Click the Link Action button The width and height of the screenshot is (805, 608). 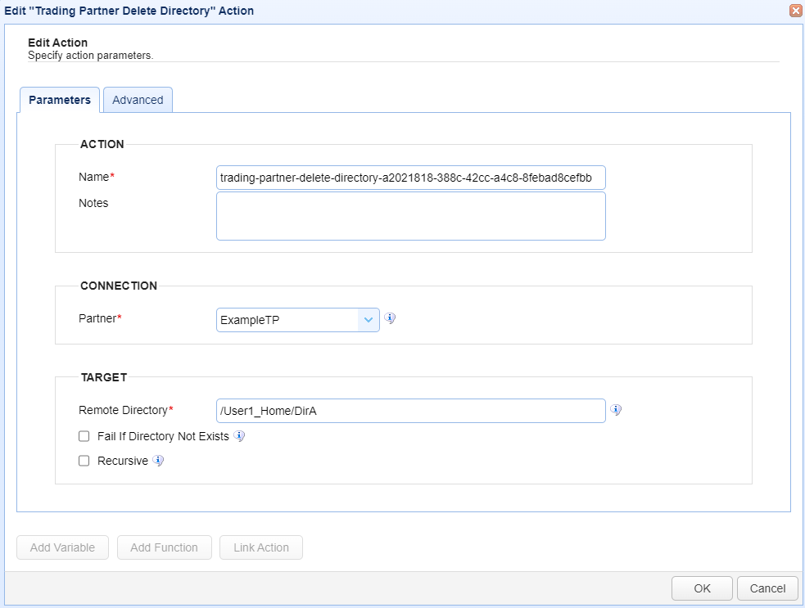[261, 547]
